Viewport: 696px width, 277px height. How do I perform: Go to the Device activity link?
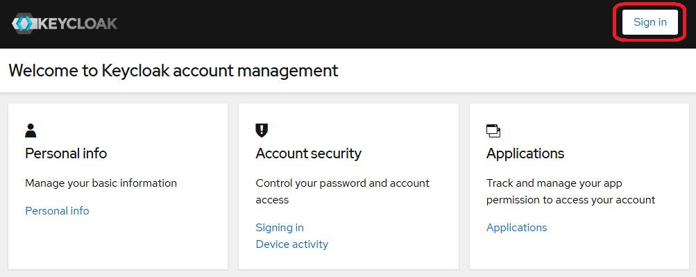[x=292, y=244]
